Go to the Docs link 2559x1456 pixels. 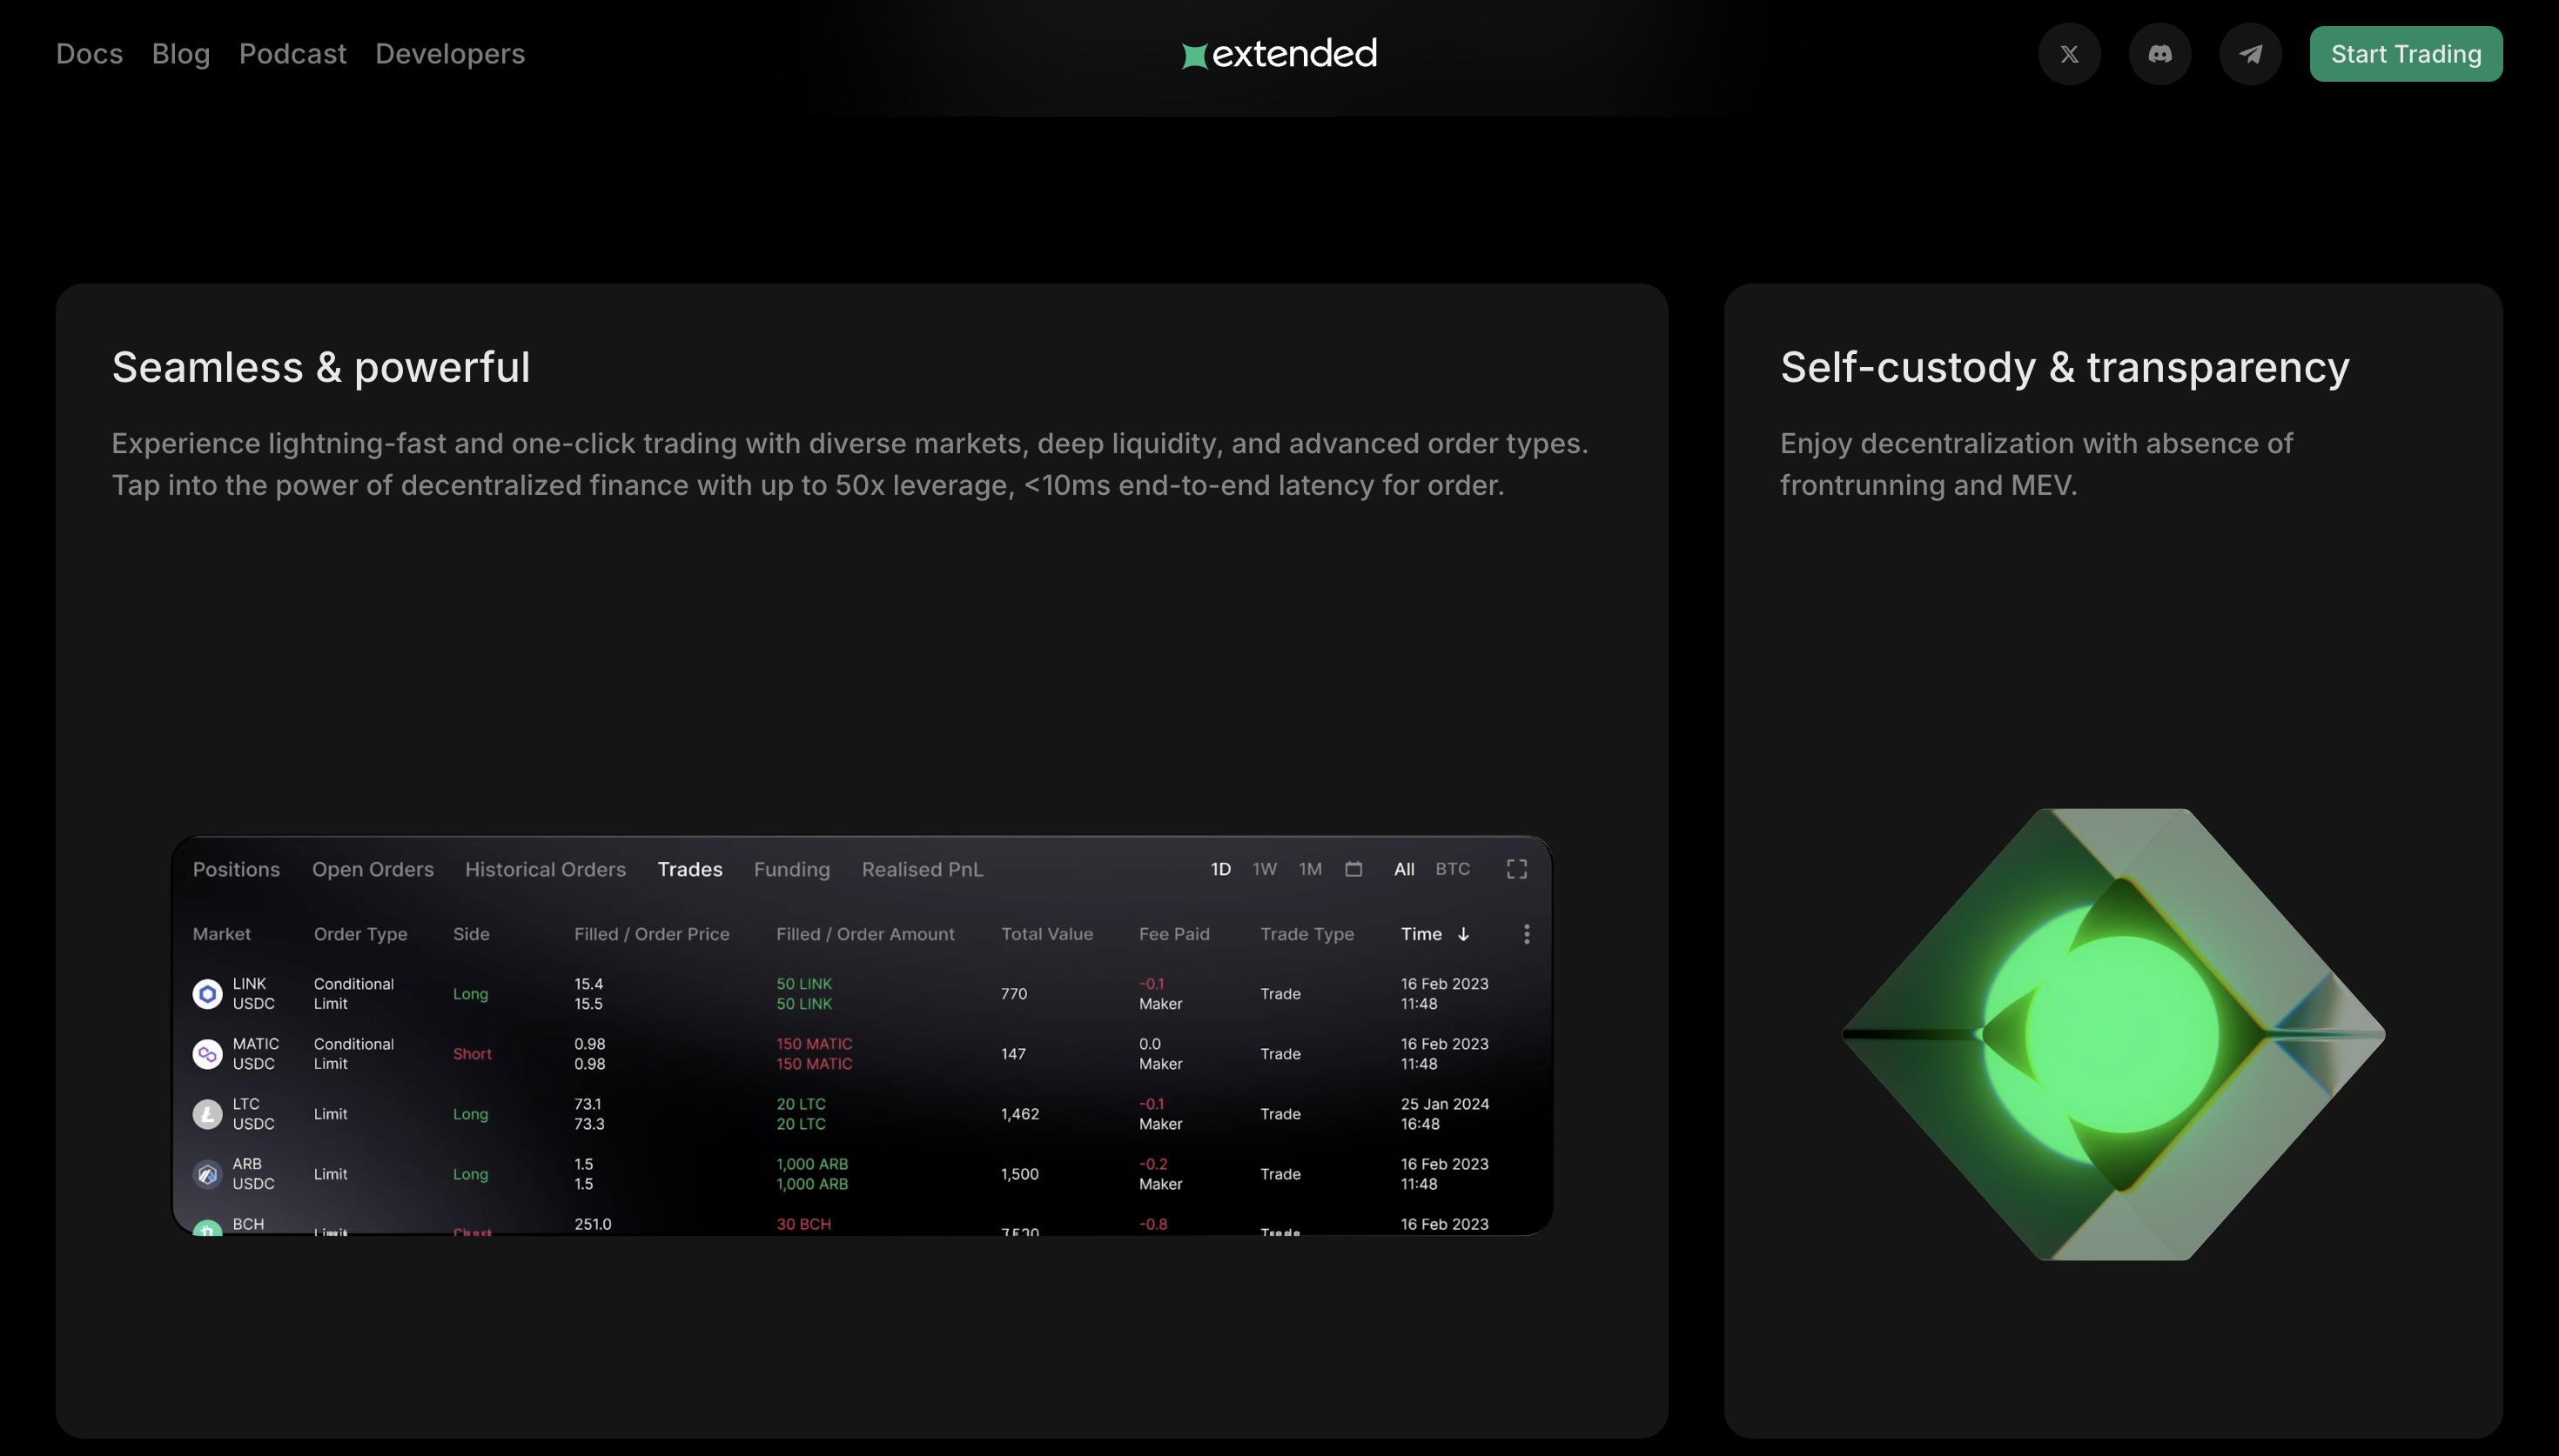click(89, 54)
